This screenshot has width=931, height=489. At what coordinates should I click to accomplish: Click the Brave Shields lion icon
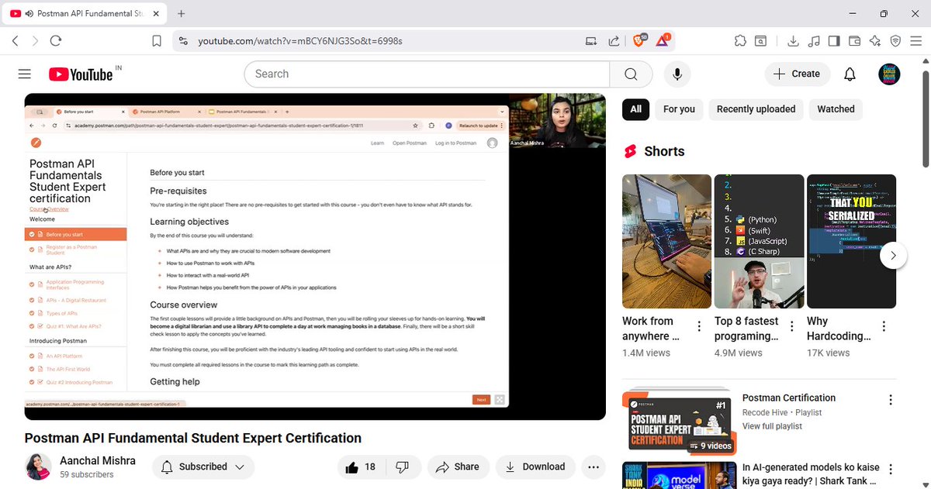pyautogui.click(x=639, y=40)
